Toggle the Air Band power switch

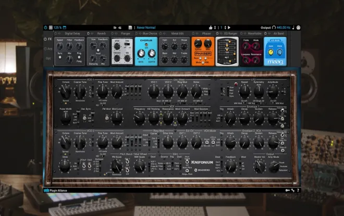pos(265,33)
